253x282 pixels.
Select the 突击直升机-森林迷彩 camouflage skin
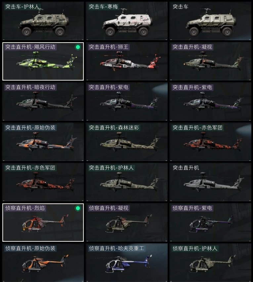pyautogui.click(x=127, y=142)
